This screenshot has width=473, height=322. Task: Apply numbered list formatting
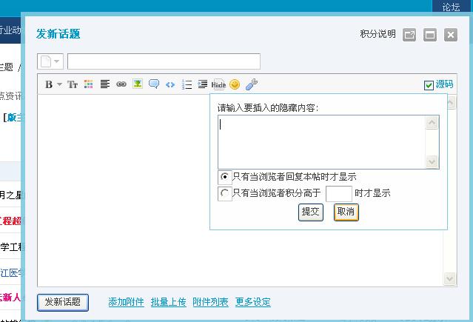click(x=187, y=84)
